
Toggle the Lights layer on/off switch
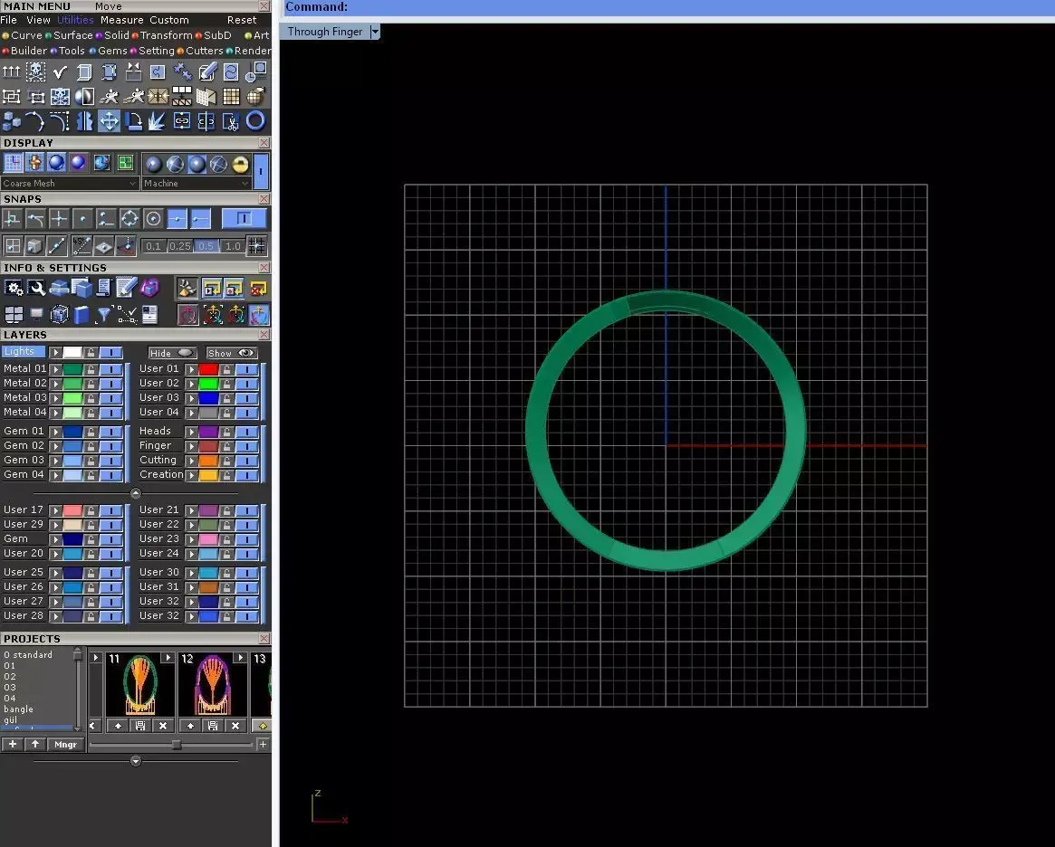(x=110, y=352)
